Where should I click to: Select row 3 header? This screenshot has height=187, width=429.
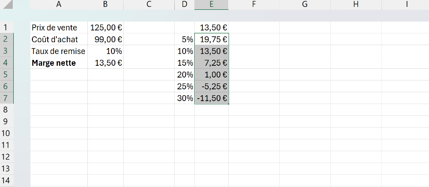point(6,51)
